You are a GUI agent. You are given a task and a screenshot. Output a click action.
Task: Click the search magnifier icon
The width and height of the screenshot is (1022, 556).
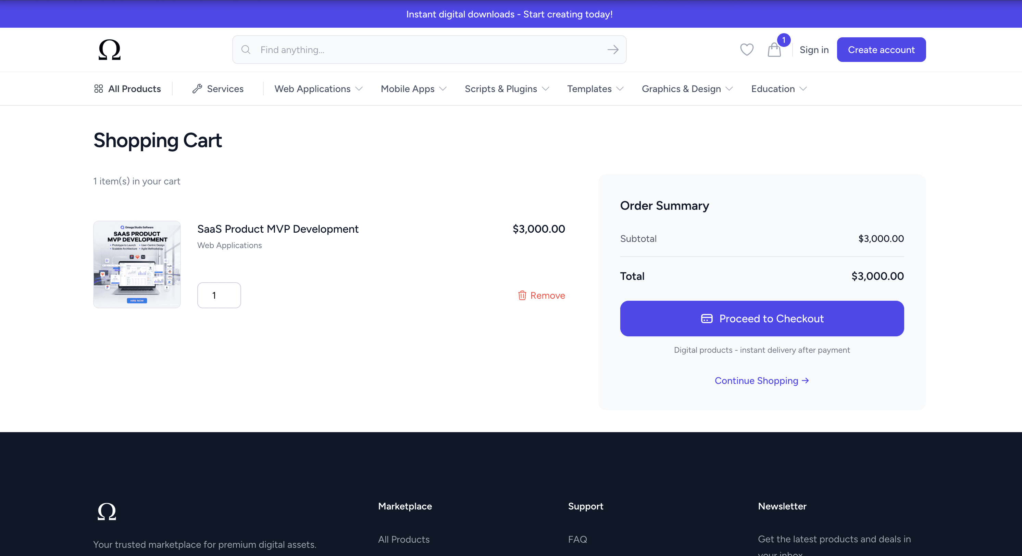coord(246,50)
